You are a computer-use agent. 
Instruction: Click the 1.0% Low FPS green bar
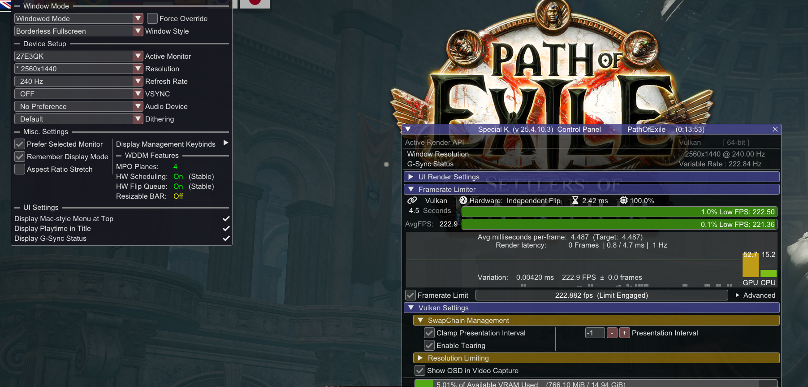click(619, 212)
